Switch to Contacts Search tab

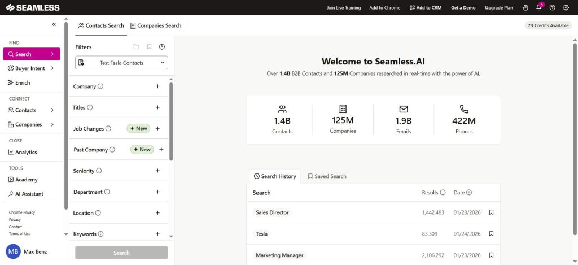click(101, 25)
